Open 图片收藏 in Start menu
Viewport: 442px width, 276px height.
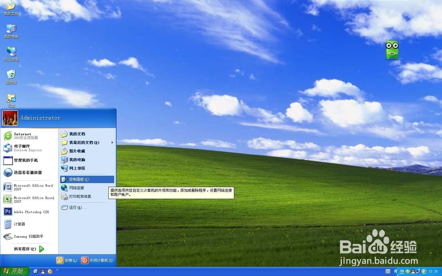point(87,151)
